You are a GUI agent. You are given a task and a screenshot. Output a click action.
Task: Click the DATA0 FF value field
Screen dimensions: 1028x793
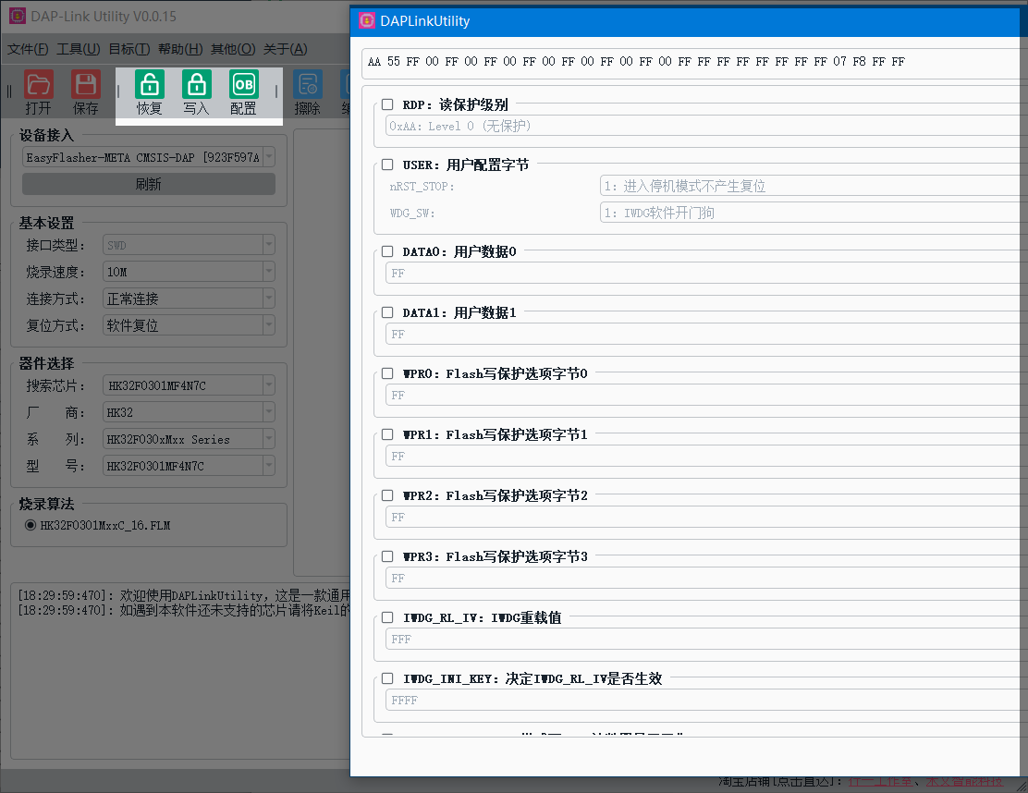706,274
